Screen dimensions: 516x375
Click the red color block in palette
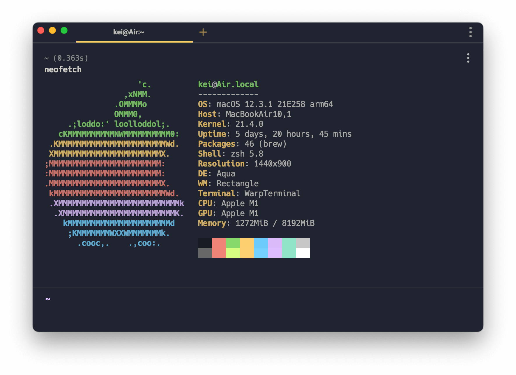tap(219, 248)
